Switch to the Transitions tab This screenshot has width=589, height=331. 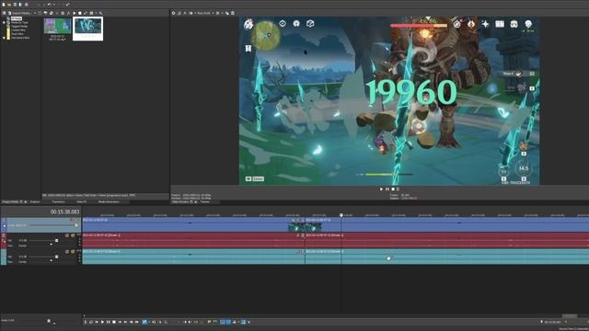click(x=59, y=202)
